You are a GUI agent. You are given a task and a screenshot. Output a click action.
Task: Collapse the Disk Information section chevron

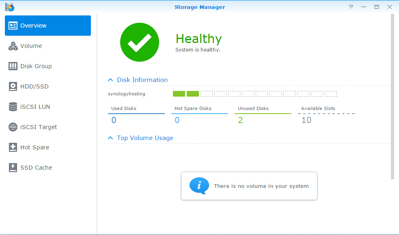(110, 80)
